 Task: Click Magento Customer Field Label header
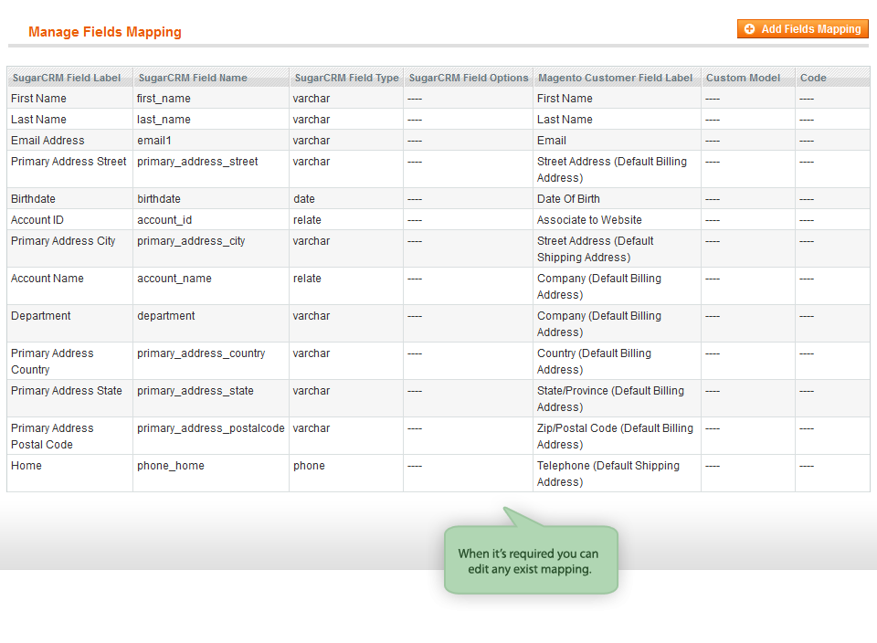click(x=615, y=78)
